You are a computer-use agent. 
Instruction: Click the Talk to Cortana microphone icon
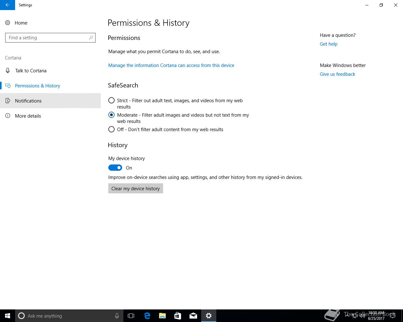(8, 70)
